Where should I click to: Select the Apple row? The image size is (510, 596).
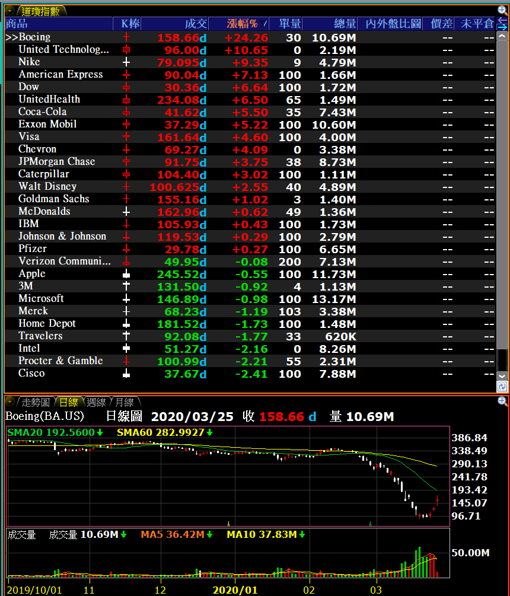250,273
